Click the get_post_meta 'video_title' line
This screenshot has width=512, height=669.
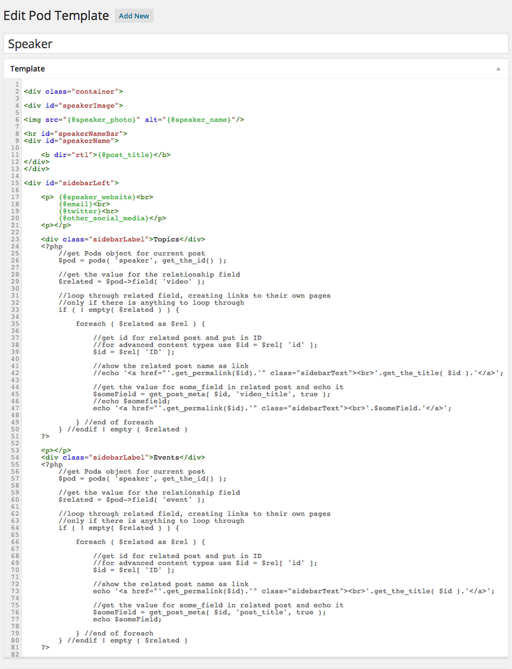click(212, 394)
